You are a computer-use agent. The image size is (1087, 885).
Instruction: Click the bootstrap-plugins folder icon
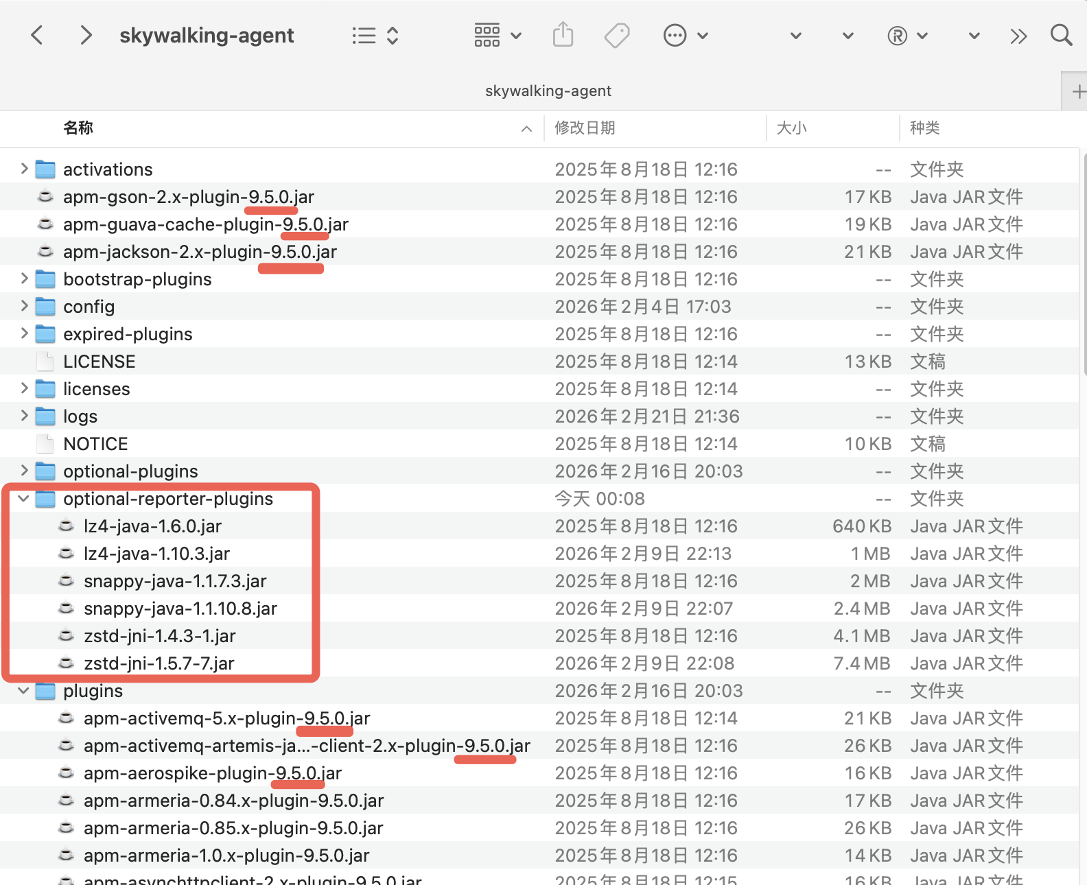pyautogui.click(x=45, y=279)
